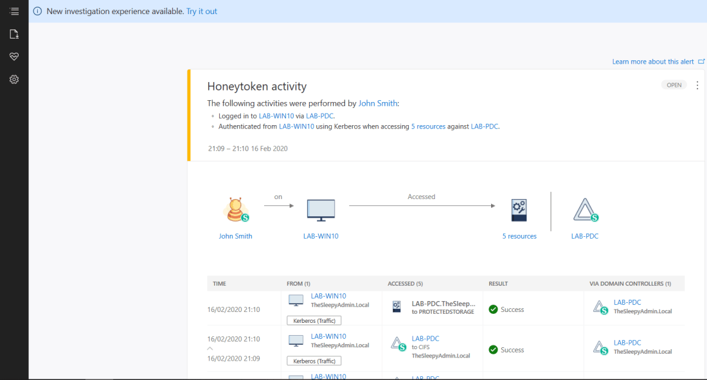707x380 pixels.
Task: Click John Smith link in alert description
Action: [x=378, y=103]
